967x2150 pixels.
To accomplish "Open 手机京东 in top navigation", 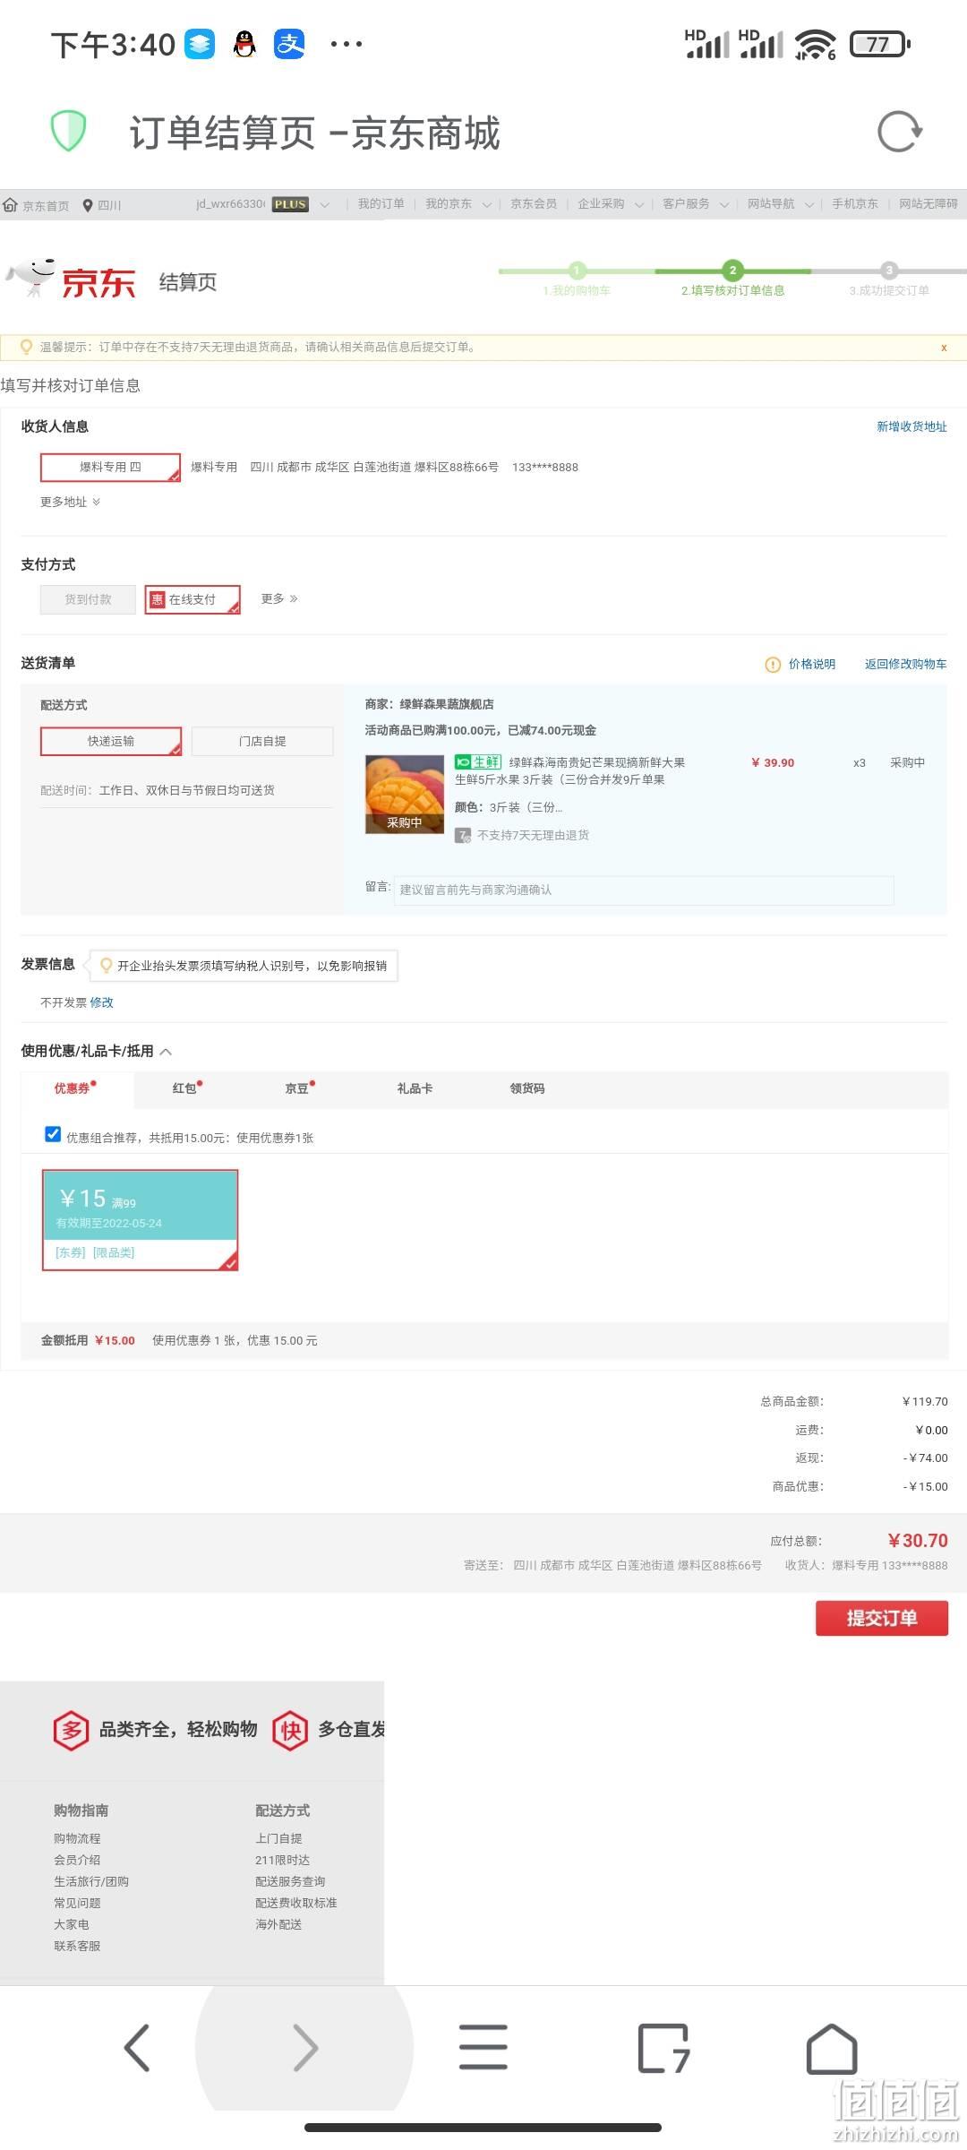I will pyautogui.click(x=855, y=204).
